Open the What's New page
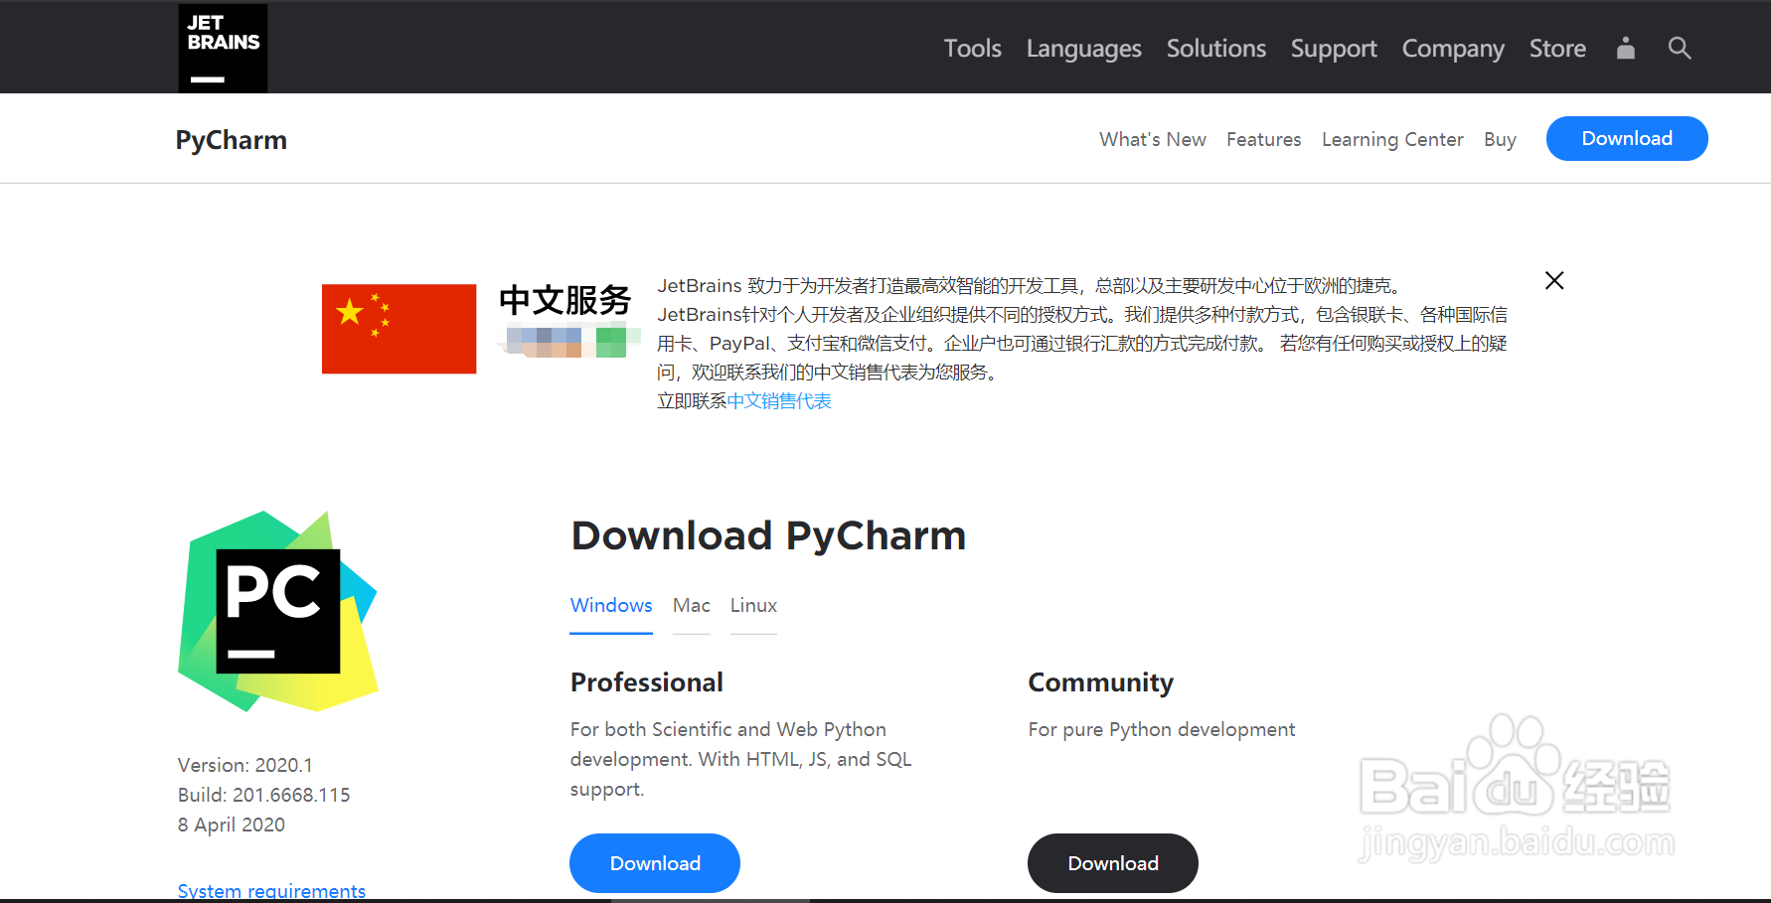 pyautogui.click(x=1153, y=139)
